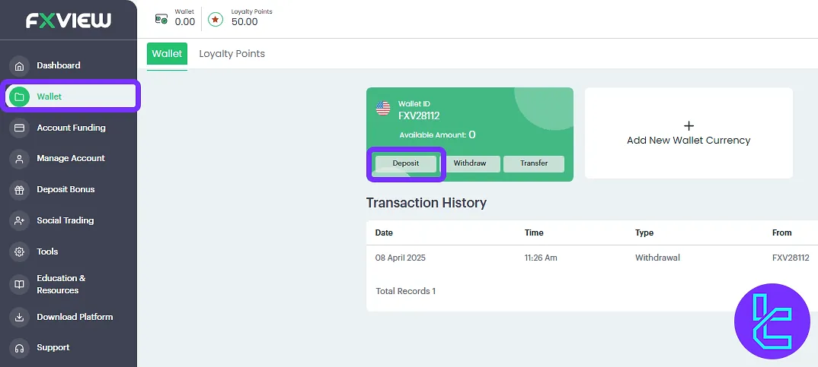Open Education & Resources
Screen dimensions: 818x367
point(61,284)
